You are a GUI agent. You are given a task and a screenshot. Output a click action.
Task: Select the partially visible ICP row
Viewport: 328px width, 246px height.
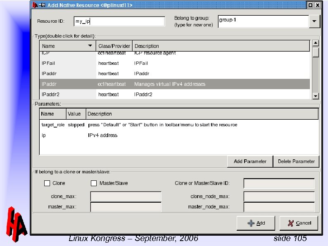(175, 54)
